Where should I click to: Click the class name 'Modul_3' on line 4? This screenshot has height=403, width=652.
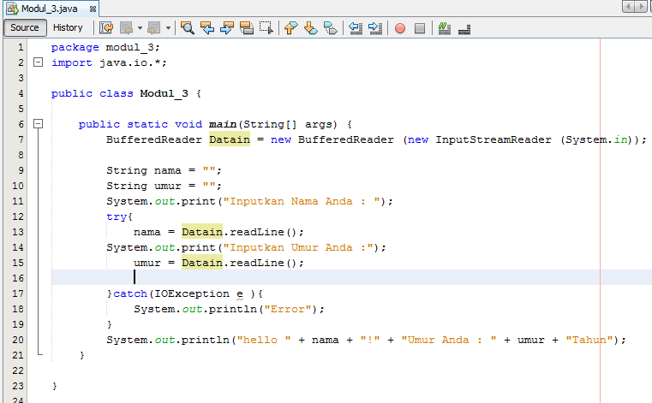tap(164, 93)
